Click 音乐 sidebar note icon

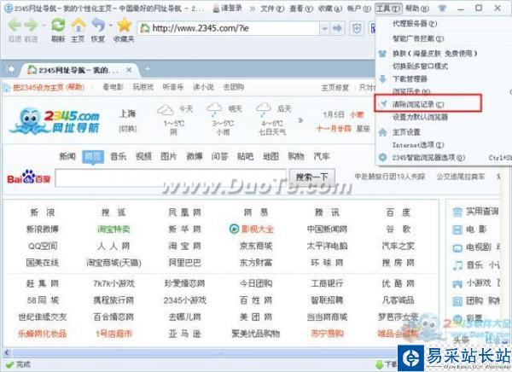point(457,265)
